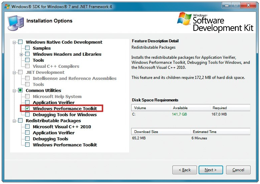Collapse the Common Utilities node
This screenshot has height=184, width=260.
point(14,91)
